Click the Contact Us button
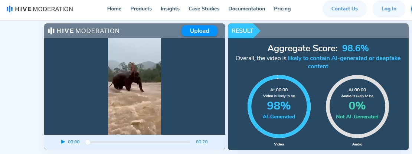412x154 pixels. [x=344, y=9]
